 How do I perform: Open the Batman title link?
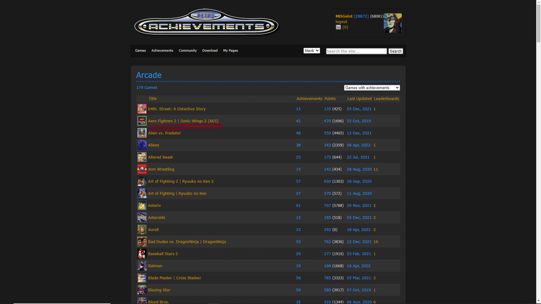point(155,266)
